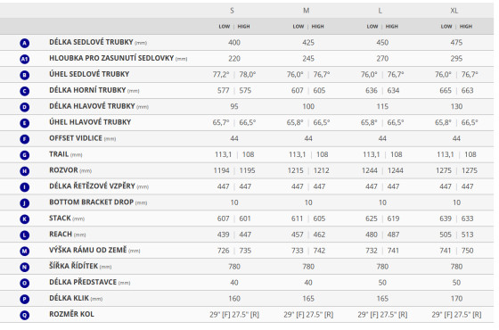Click the S wheel size value
The width and height of the screenshot is (499, 330).
[x=234, y=315]
